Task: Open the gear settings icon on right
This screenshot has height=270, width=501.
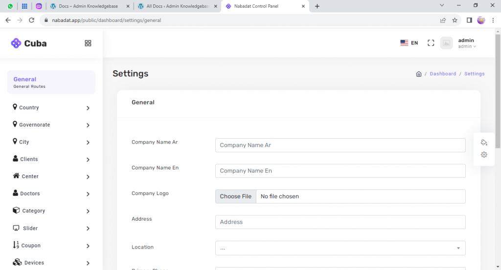Action: pyautogui.click(x=484, y=155)
